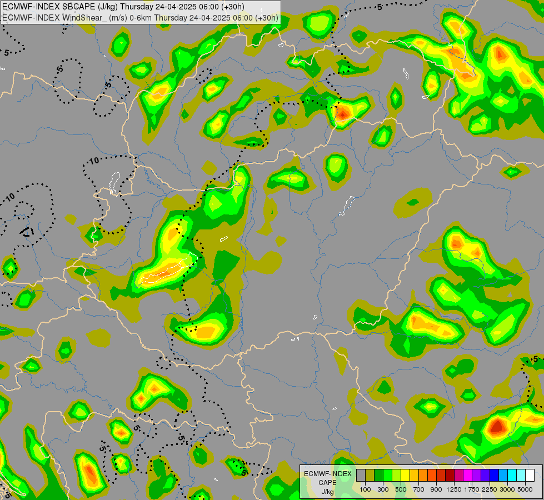Click the bright green legend swatch
Screen dimensions: 544x500
click(x=387, y=475)
